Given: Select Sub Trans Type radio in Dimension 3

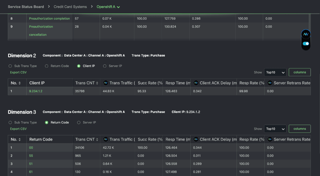Looking at the screenshot, I should 10,123.
